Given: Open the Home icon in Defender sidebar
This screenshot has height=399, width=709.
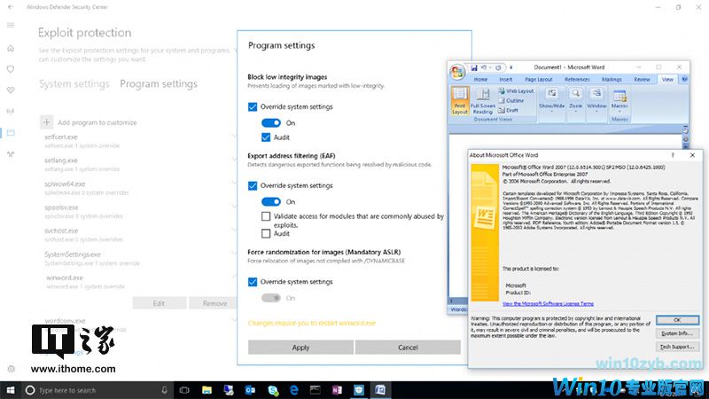Looking at the screenshot, I should pos(11,47).
